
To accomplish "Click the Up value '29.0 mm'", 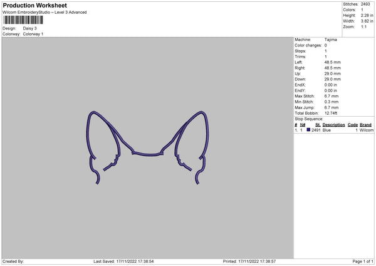I will (x=332, y=73).
